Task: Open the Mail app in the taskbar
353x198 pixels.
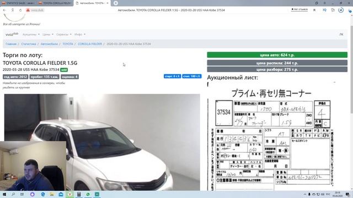Action: click(61, 194)
